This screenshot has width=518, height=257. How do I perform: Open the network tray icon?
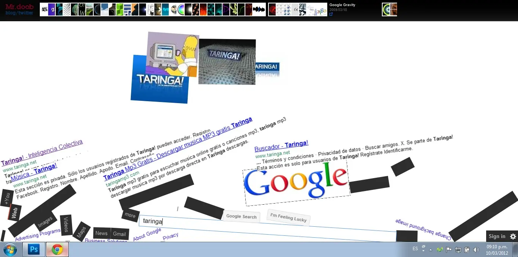(x=458, y=250)
